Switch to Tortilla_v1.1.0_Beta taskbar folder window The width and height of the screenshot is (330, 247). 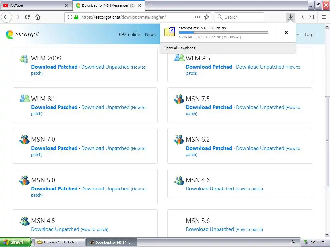(60, 242)
